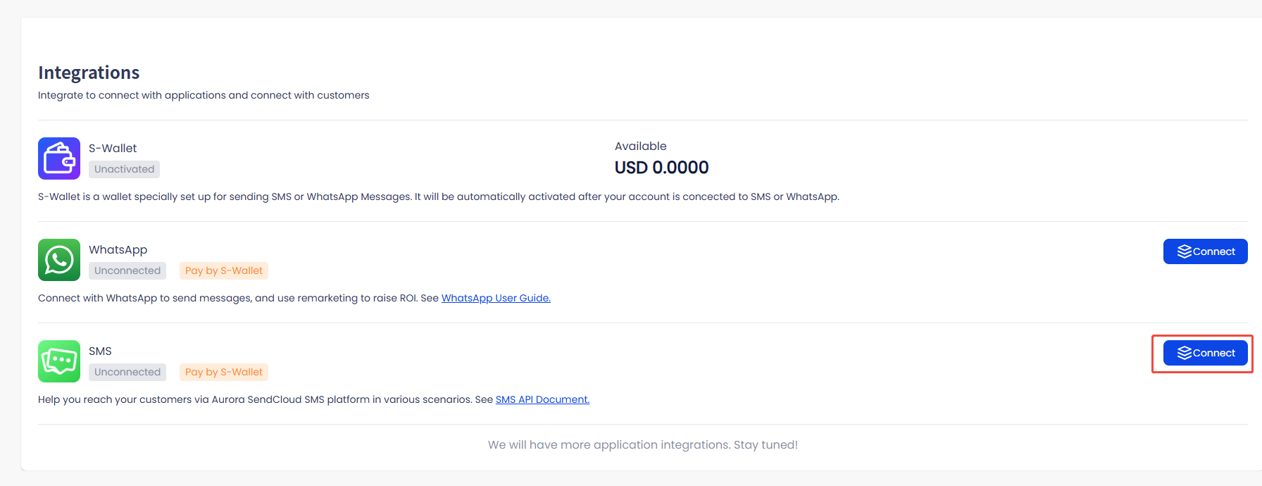Click the USD 0.0000 available balance
Viewport: 1262px width, 486px height.
pyautogui.click(x=661, y=168)
